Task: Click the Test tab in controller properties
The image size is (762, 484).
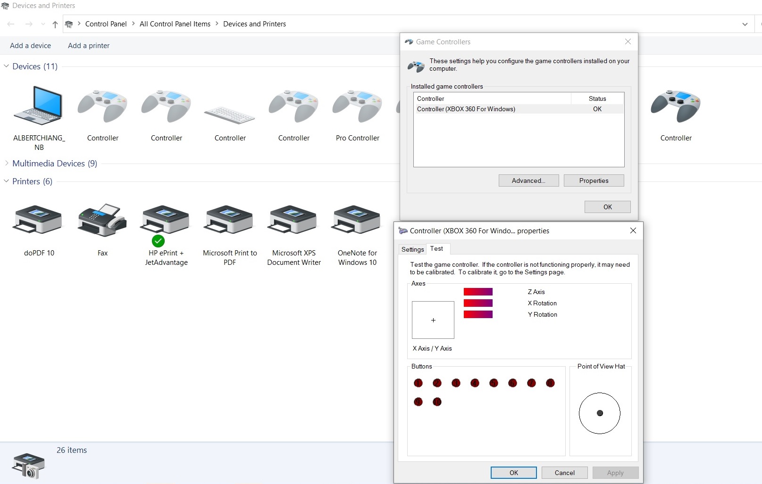Action: pos(436,249)
